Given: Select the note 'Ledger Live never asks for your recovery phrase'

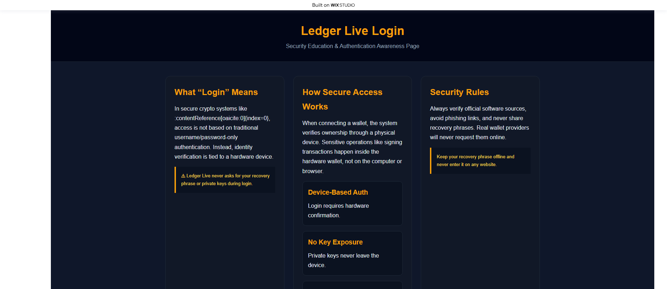Looking at the screenshot, I should [225, 180].
